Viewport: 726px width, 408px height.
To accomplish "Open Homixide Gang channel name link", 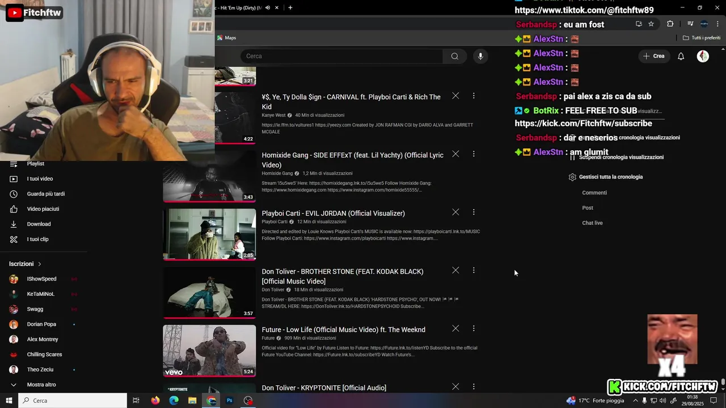I will [x=277, y=173].
